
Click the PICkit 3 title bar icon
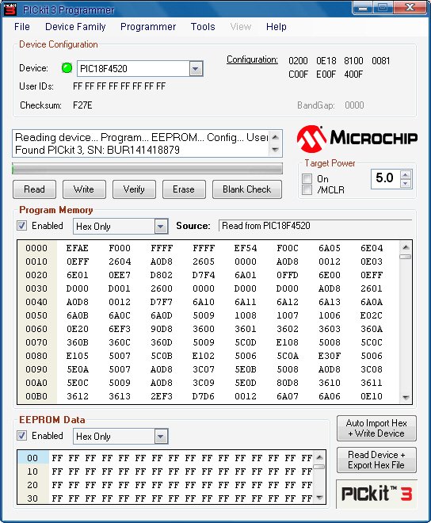pyautogui.click(x=10, y=10)
